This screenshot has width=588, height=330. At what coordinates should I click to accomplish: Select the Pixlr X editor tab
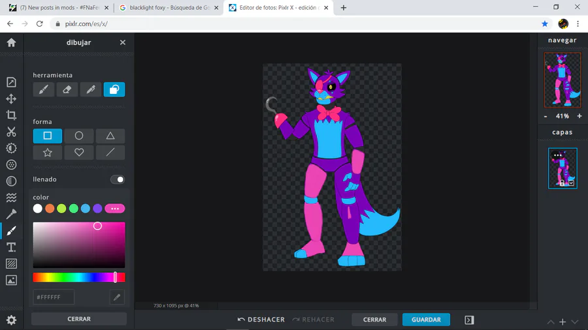pyautogui.click(x=278, y=7)
